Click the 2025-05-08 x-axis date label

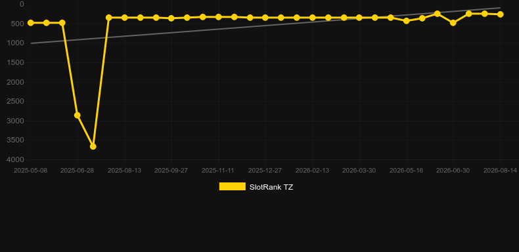[x=30, y=171]
